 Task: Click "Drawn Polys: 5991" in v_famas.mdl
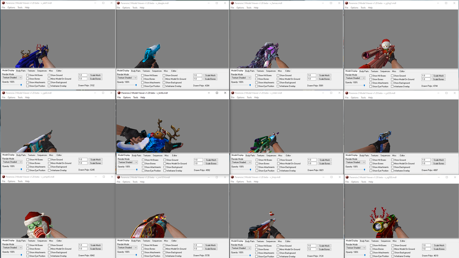click(315, 86)
